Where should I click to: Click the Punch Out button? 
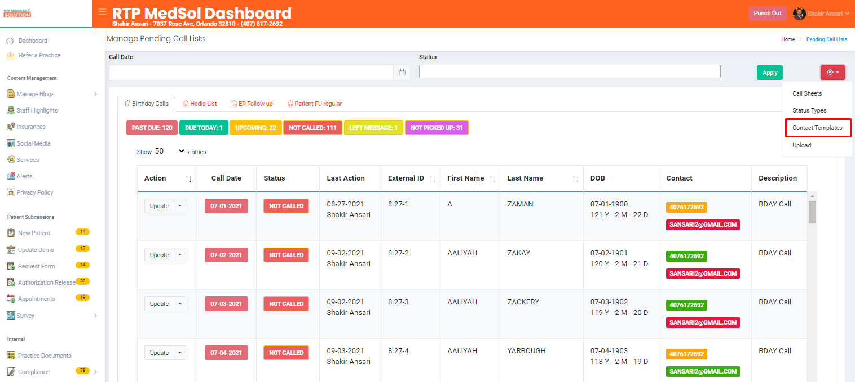tap(768, 14)
